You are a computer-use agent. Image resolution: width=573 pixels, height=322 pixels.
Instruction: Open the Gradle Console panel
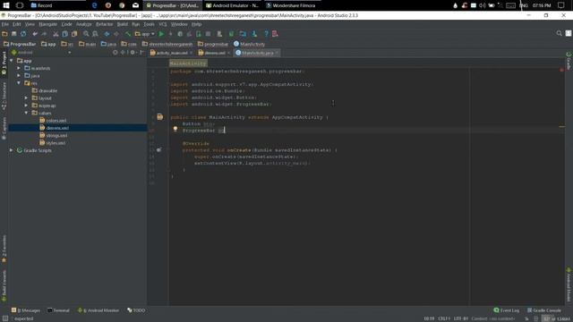(543, 310)
